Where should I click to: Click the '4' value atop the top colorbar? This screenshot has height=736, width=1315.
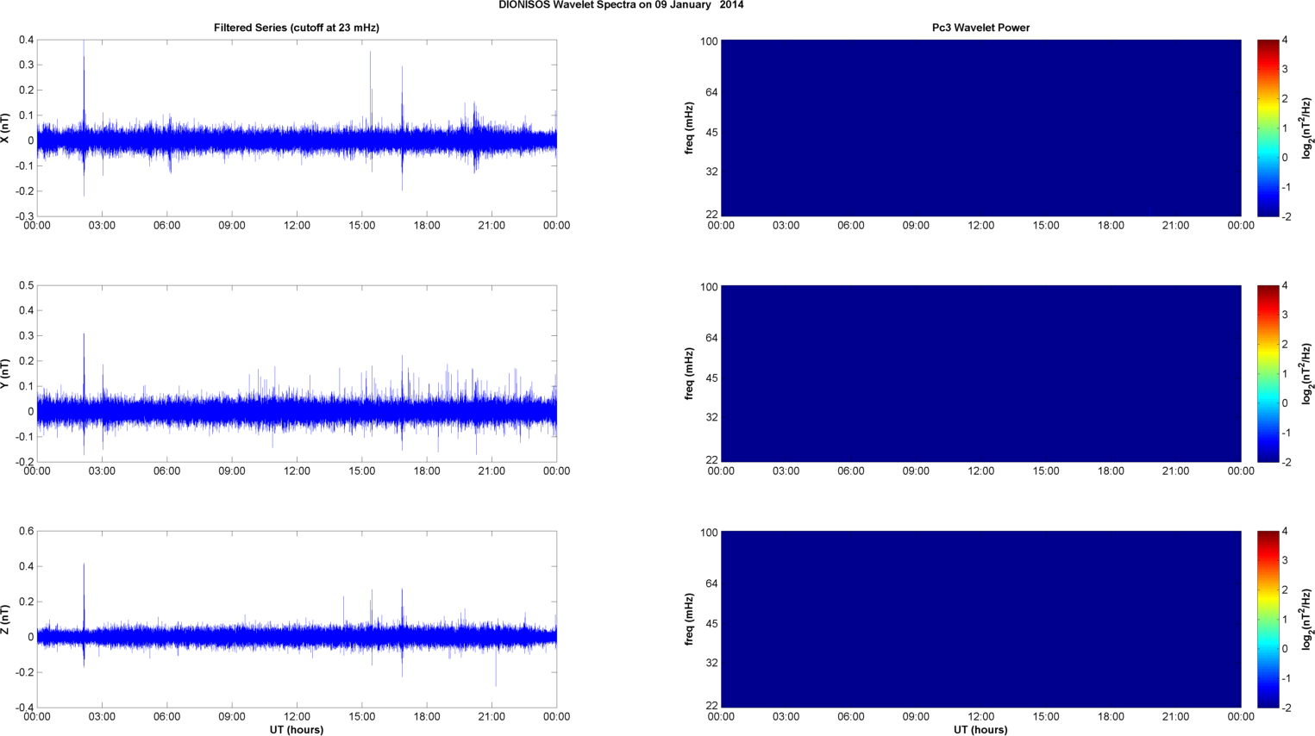1285,41
